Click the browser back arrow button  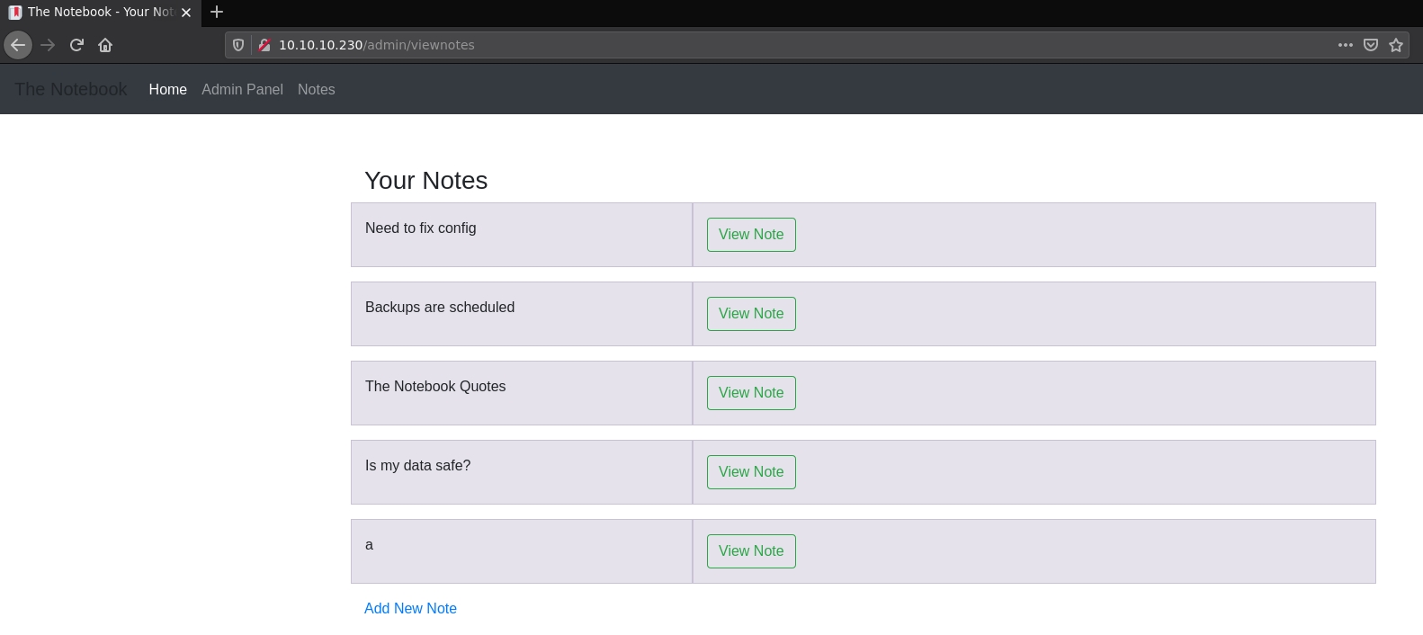18,45
